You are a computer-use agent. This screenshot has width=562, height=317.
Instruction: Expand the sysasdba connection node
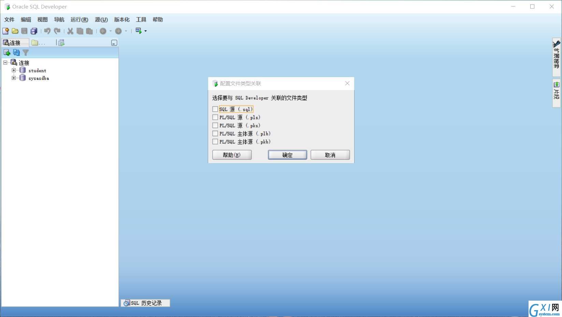[x=14, y=78]
